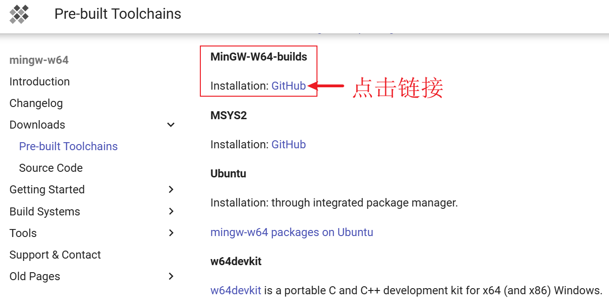
Task: Click the mingw-w64 diamond logo icon
Action: point(19,14)
